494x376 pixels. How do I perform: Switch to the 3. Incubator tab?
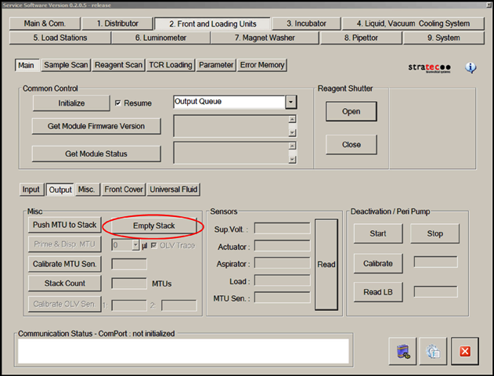tap(306, 23)
